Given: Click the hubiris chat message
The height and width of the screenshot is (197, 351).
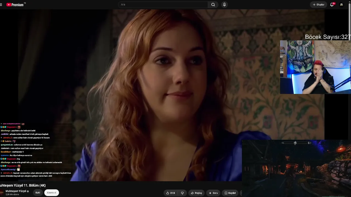Looking at the screenshot, I should pos(8,141).
